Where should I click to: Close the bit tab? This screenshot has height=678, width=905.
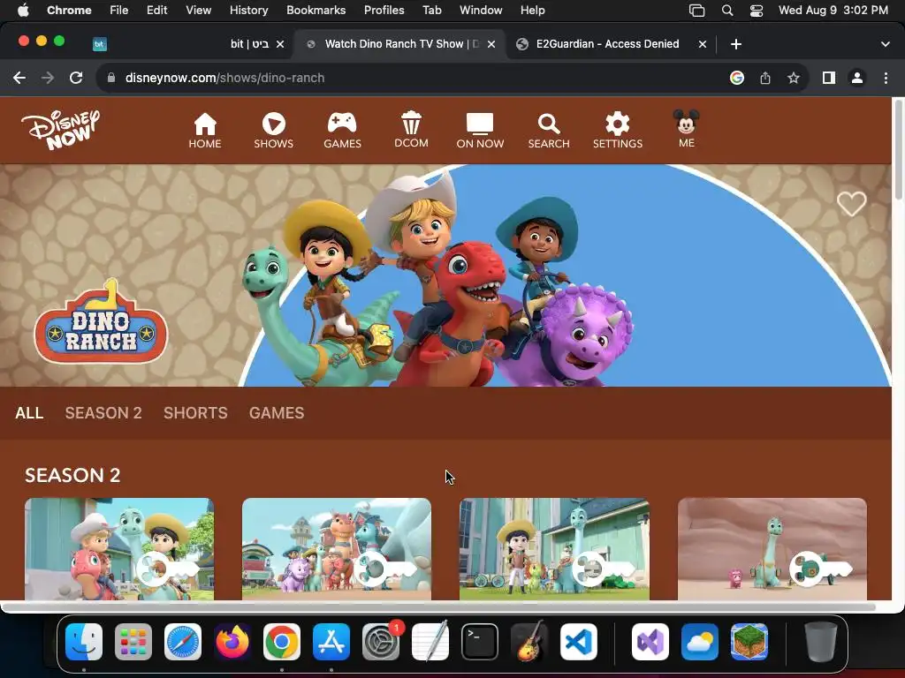[280, 44]
